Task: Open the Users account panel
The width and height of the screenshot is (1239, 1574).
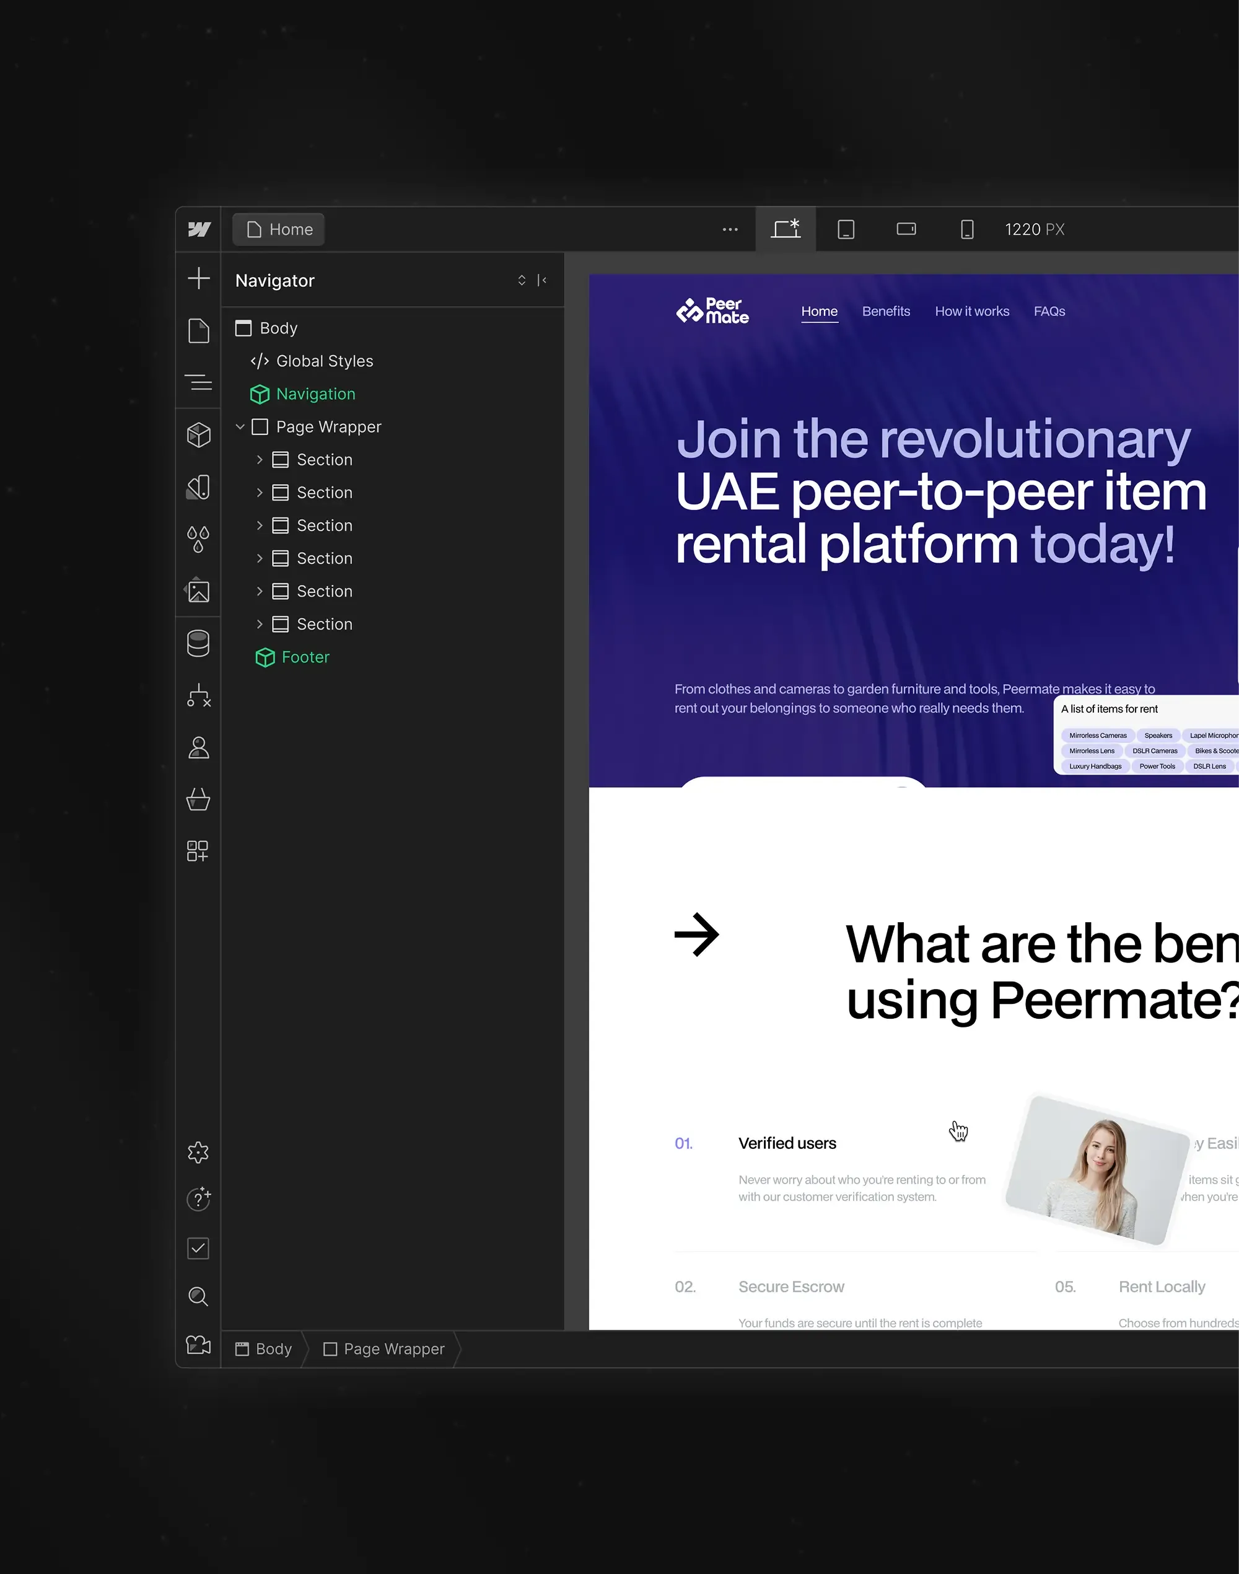Action: (199, 747)
